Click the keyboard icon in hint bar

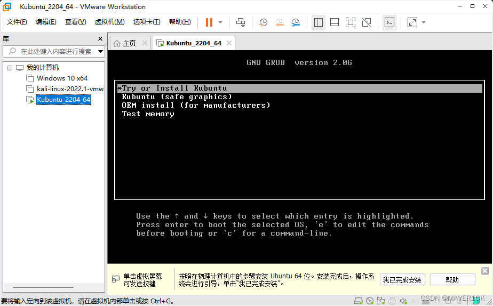(x=116, y=279)
